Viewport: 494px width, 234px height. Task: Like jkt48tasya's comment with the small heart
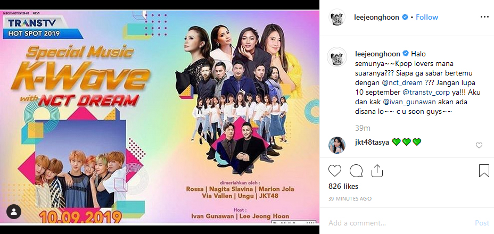point(479,145)
